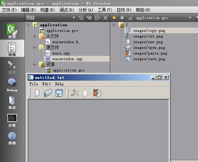Maximize the untitled.txt window

click(159, 77)
